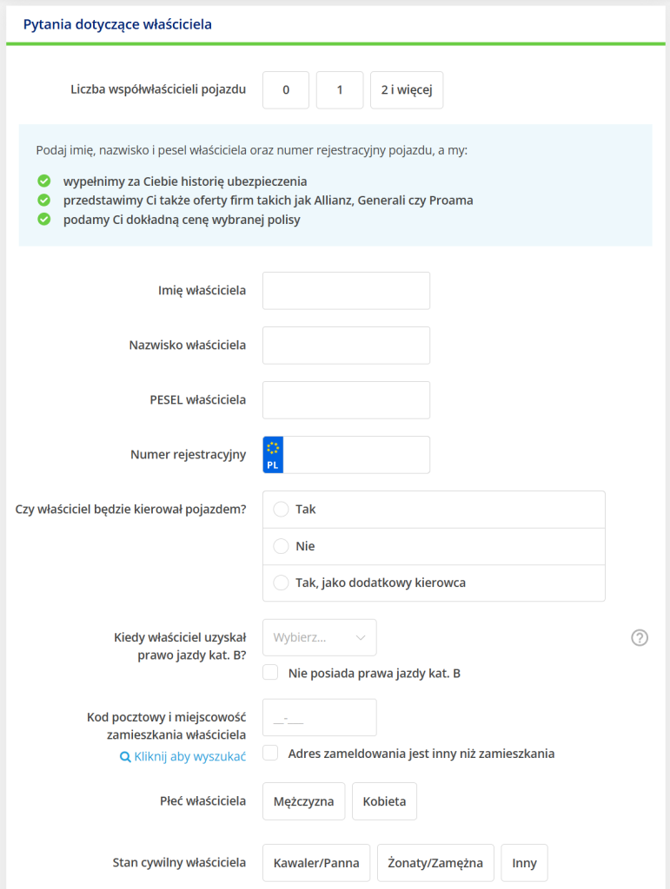Check Nie posiada prawa jazdy kat. B
The width and height of the screenshot is (670, 889).
tap(271, 673)
